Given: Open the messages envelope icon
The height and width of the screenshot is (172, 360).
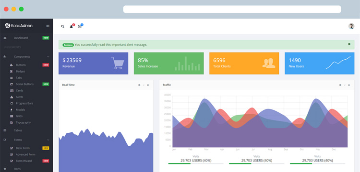Looking at the screenshot, I should pyautogui.click(x=80, y=26).
